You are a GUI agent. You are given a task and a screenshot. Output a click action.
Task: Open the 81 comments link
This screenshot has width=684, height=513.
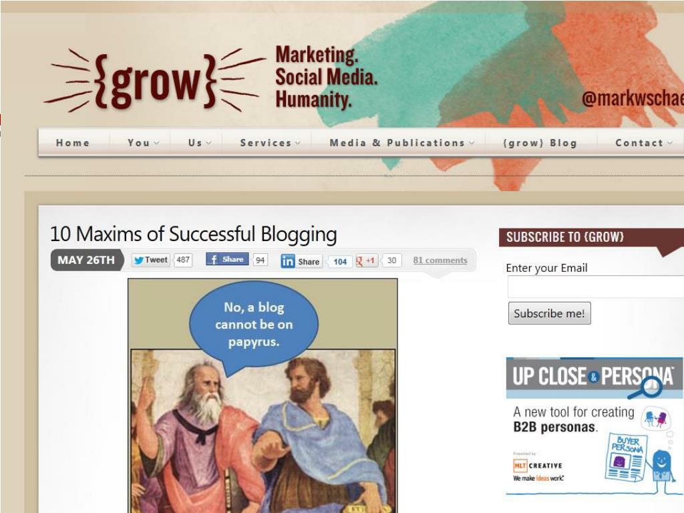pyautogui.click(x=440, y=260)
